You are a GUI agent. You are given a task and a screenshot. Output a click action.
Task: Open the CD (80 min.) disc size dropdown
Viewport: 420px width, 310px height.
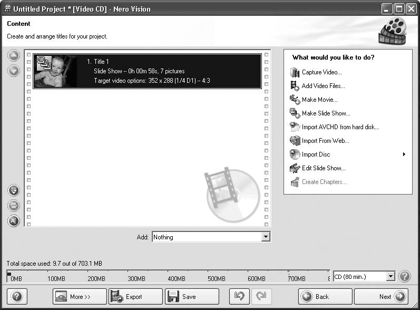pyautogui.click(x=390, y=276)
